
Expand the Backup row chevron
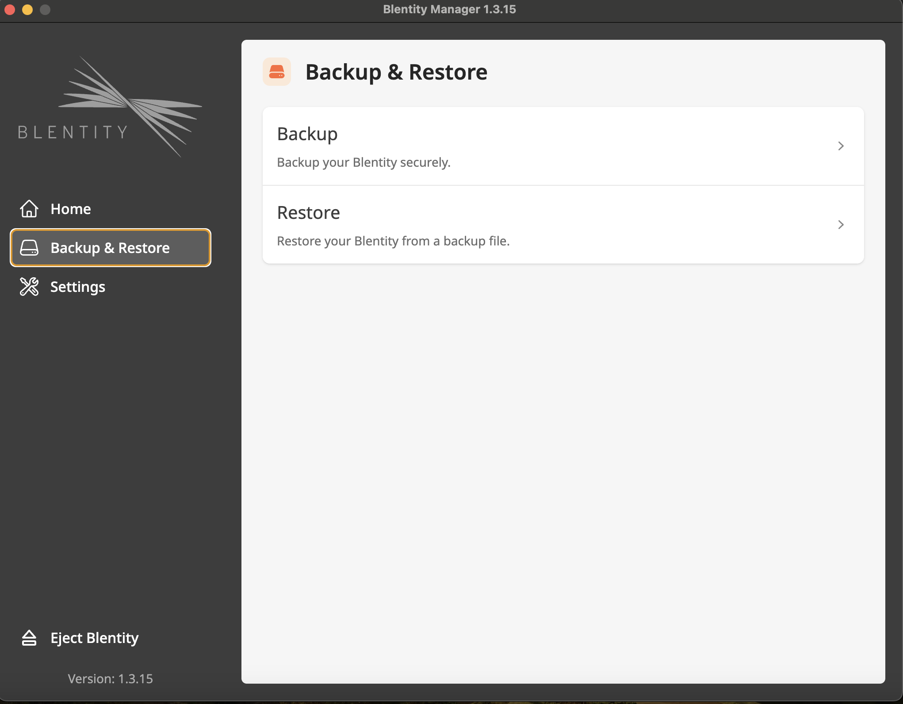pyautogui.click(x=841, y=146)
